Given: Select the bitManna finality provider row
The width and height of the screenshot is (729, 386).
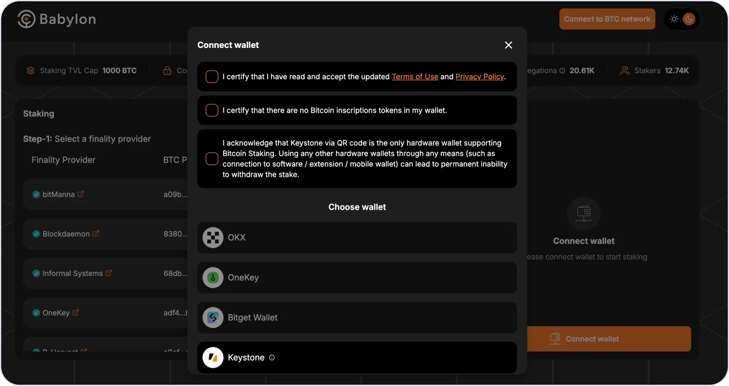Looking at the screenshot, I should [106, 194].
